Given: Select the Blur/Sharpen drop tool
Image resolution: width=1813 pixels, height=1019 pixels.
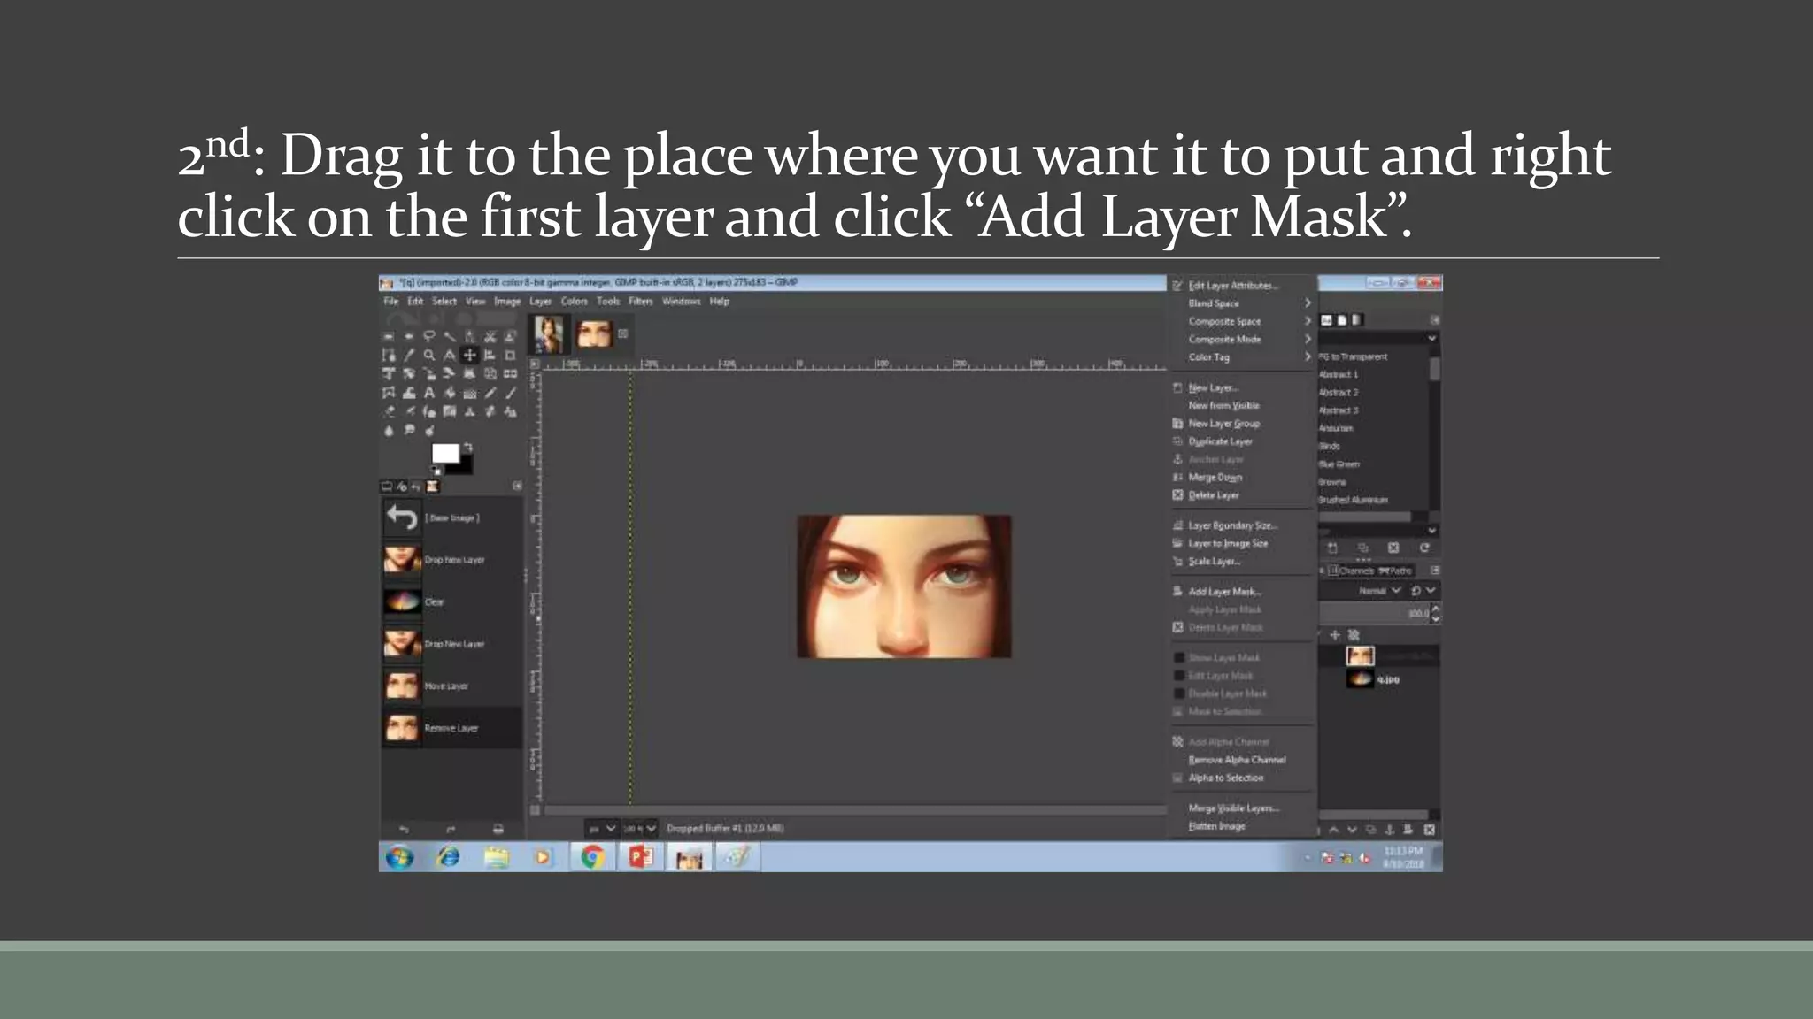Looking at the screenshot, I should click(388, 431).
